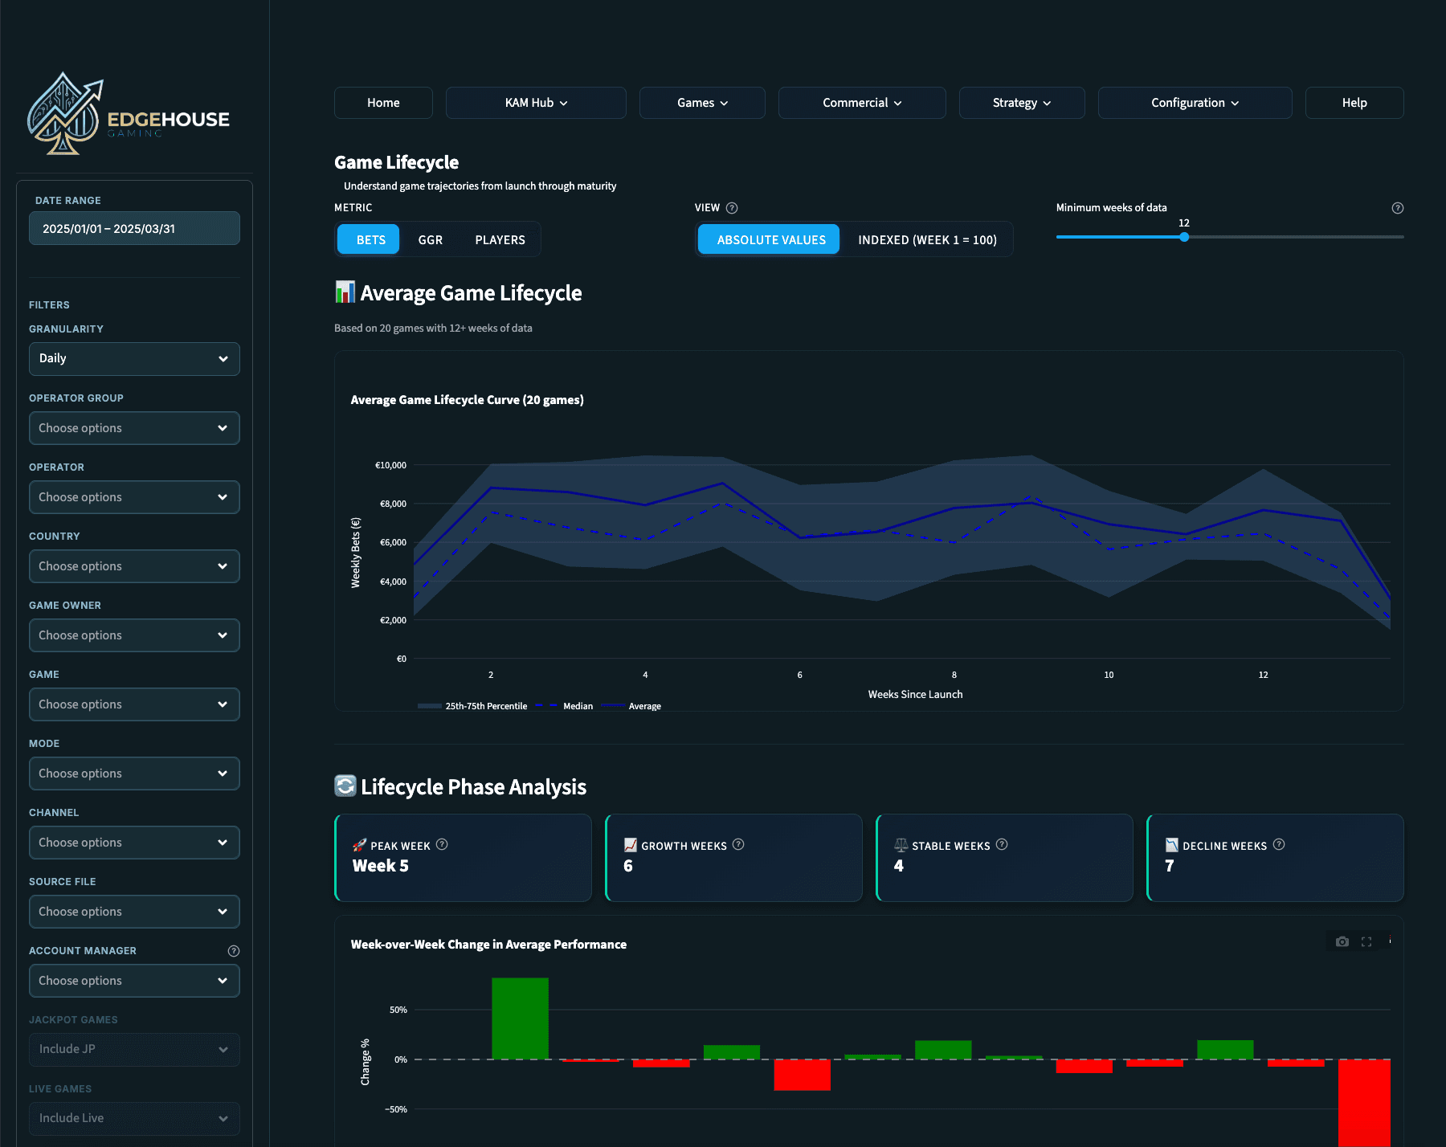This screenshot has height=1147, width=1446.
Task: Click refresh icon beside Lifecycle Phase Analysis
Action: coord(345,786)
